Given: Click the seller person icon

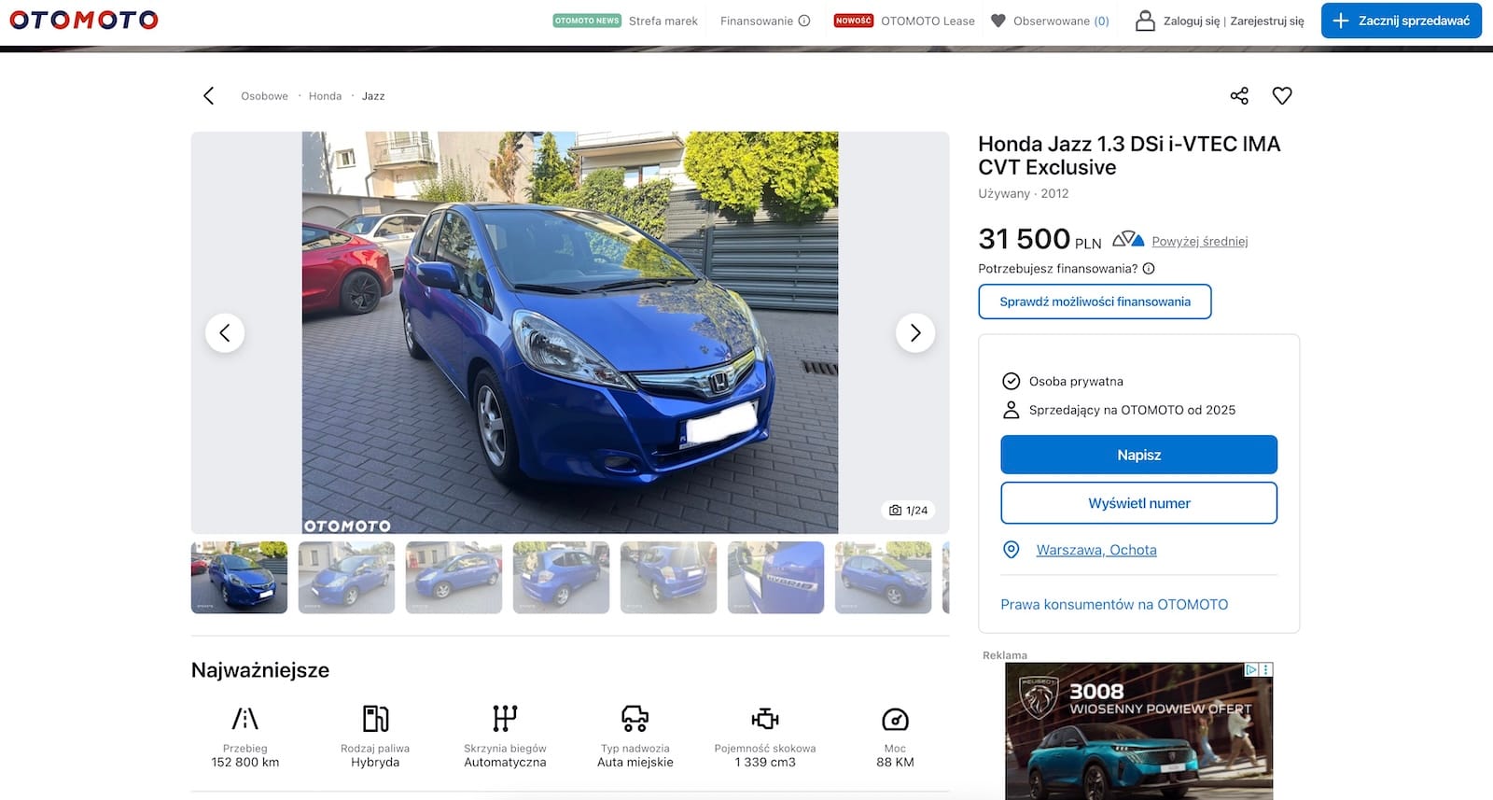Looking at the screenshot, I should click(1011, 410).
